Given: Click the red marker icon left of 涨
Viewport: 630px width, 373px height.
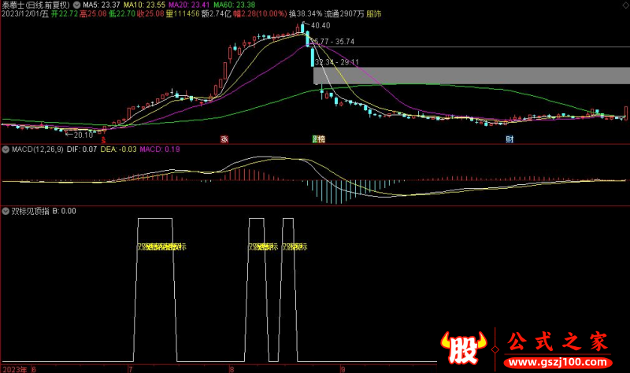Looking at the screenshot, I should pyautogui.click(x=104, y=139).
